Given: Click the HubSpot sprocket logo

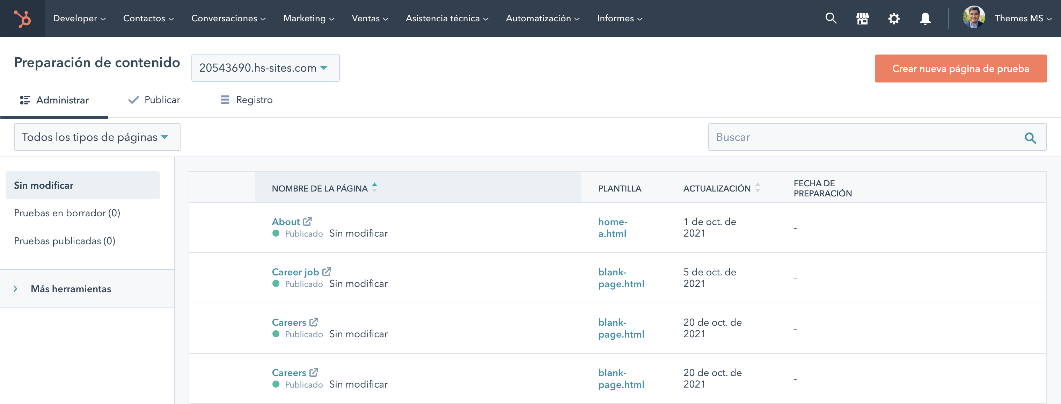Looking at the screenshot, I should [x=22, y=19].
